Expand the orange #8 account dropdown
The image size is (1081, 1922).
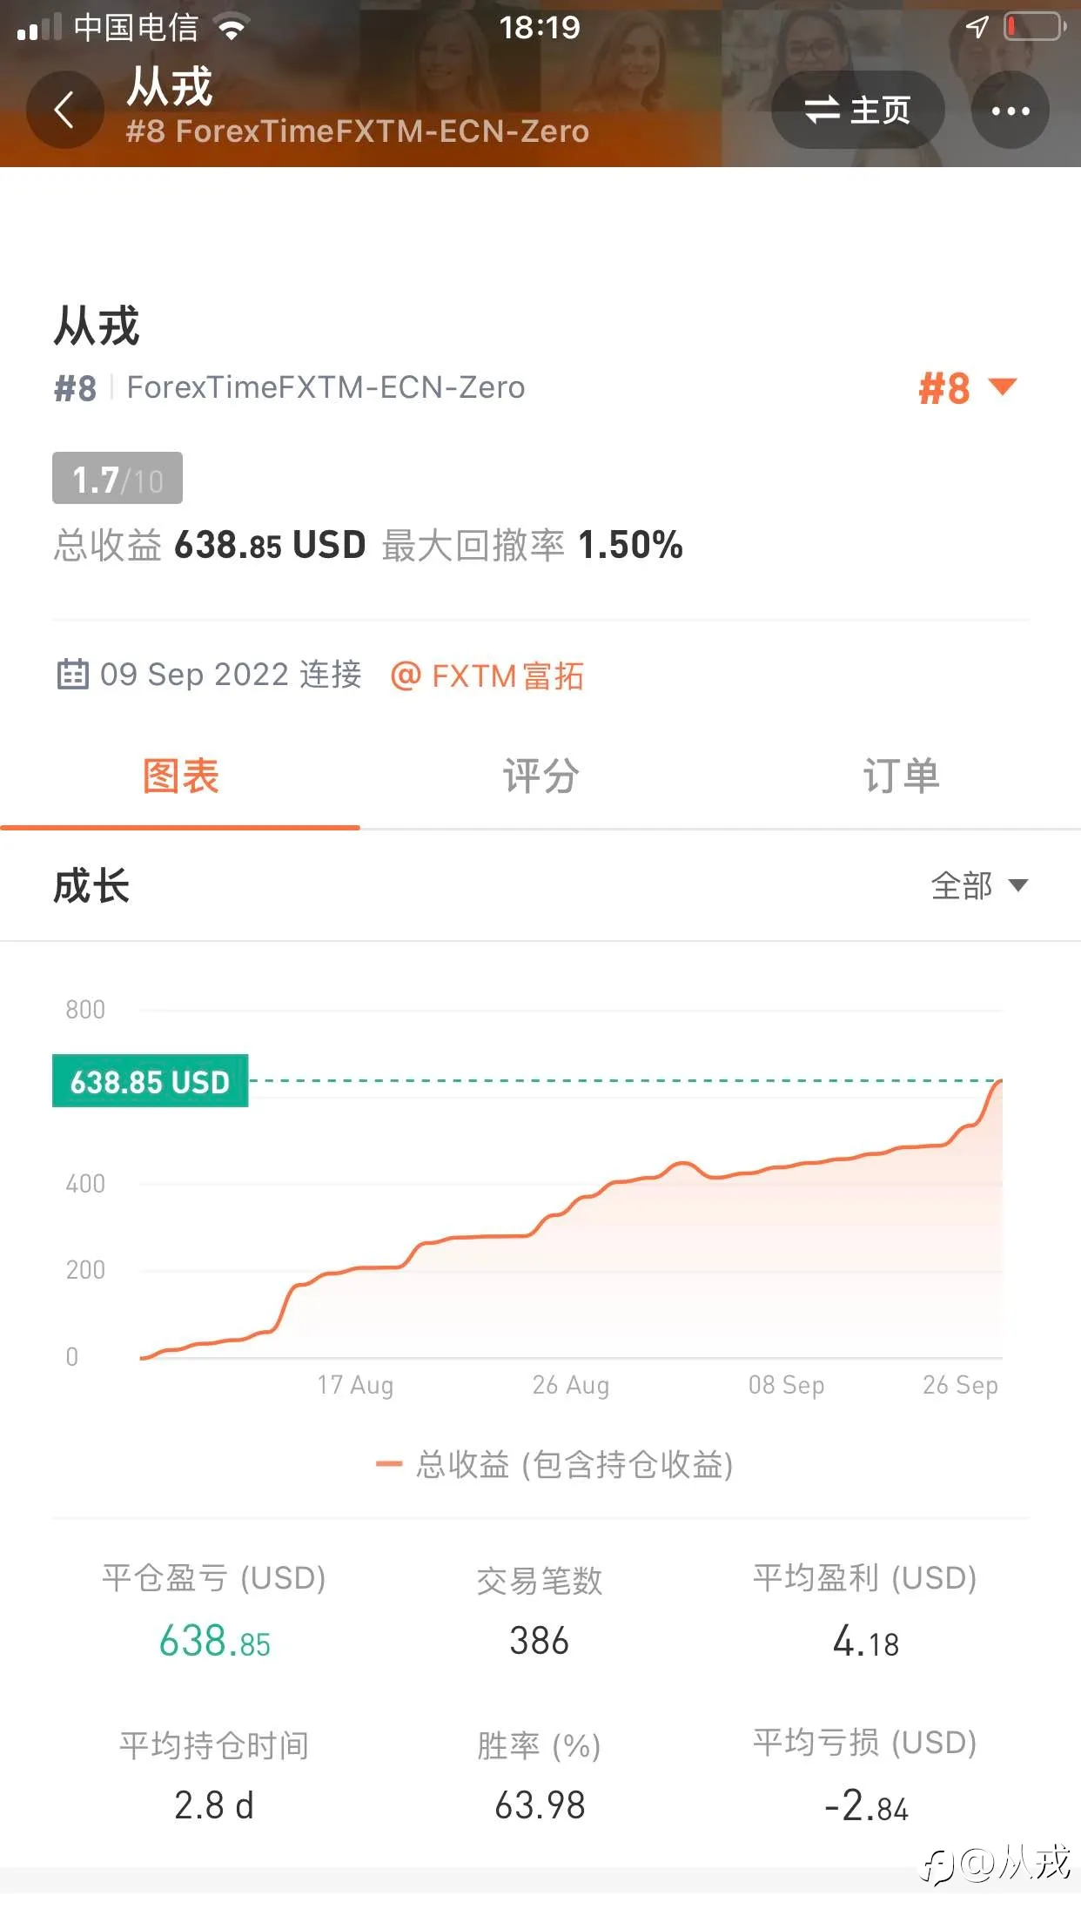click(967, 387)
